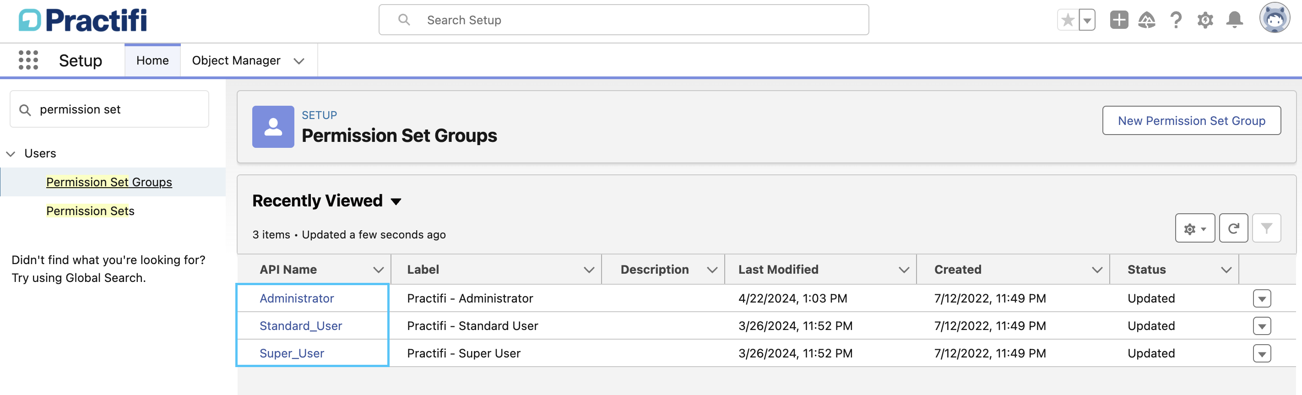Viewport: 1302px width, 395px height.
Task: Sort by the Status column header
Action: (x=1146, y=270)
